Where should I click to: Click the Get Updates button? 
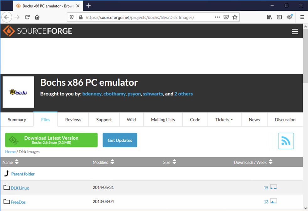(120, 140)
